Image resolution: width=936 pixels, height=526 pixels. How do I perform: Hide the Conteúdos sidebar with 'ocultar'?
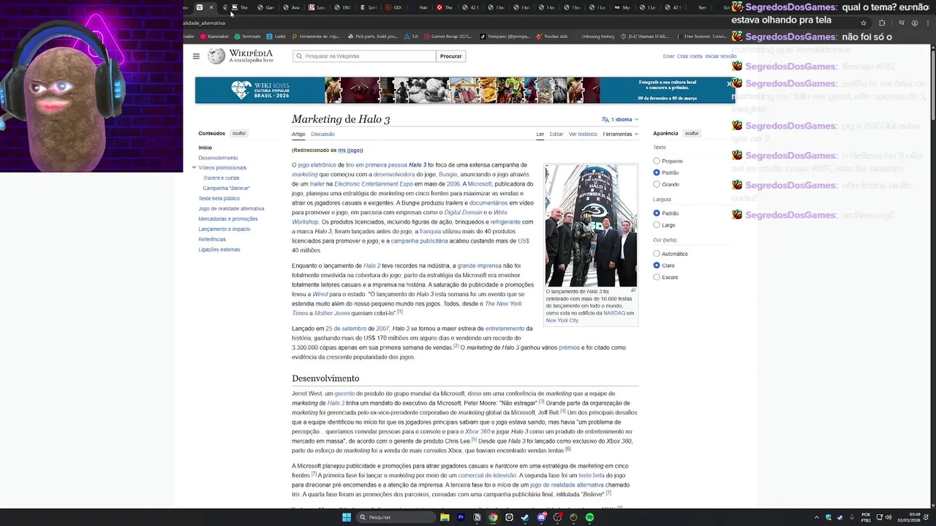[x=239, y=134]
